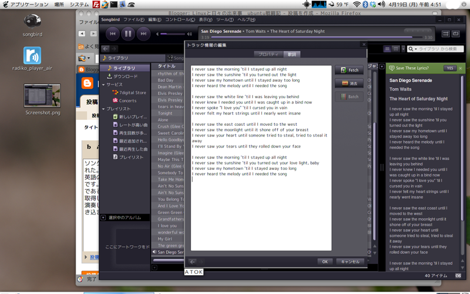This screenshot has height=294, width=470.
Task: Collapse the サービス section
Action: point(103,85)
